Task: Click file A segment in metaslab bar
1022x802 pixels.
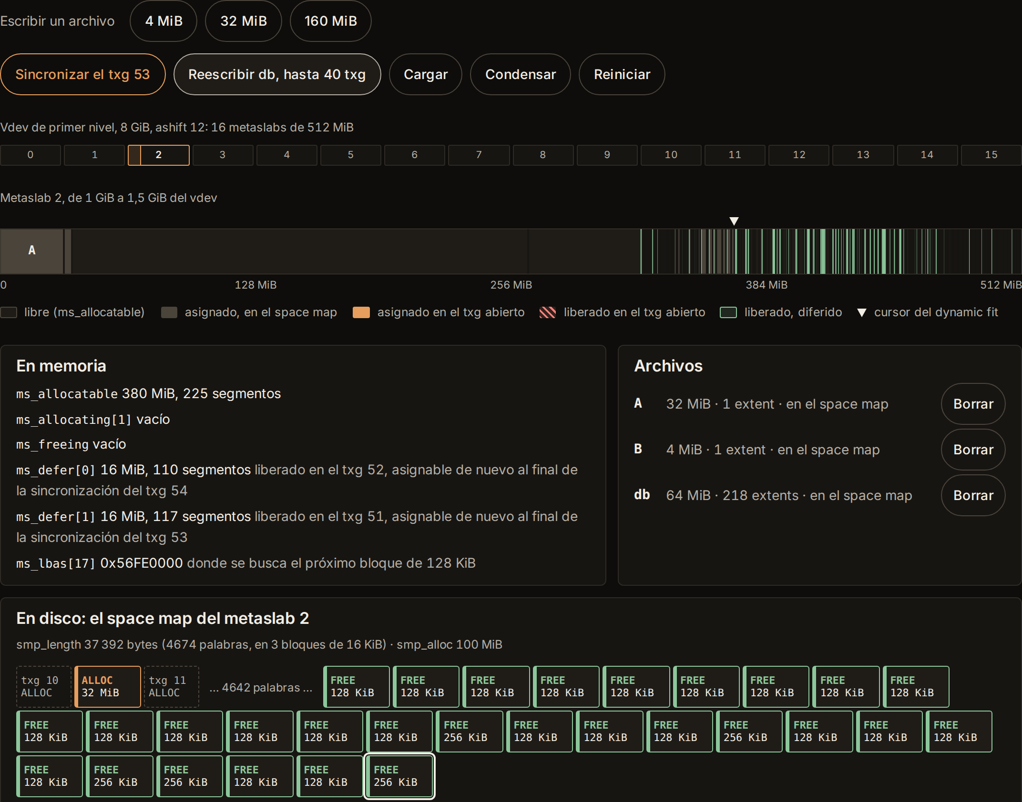Action: [x=32, y=251]
